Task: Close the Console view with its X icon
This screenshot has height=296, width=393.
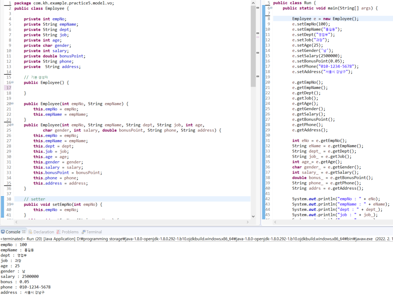Action: [24, 232]
